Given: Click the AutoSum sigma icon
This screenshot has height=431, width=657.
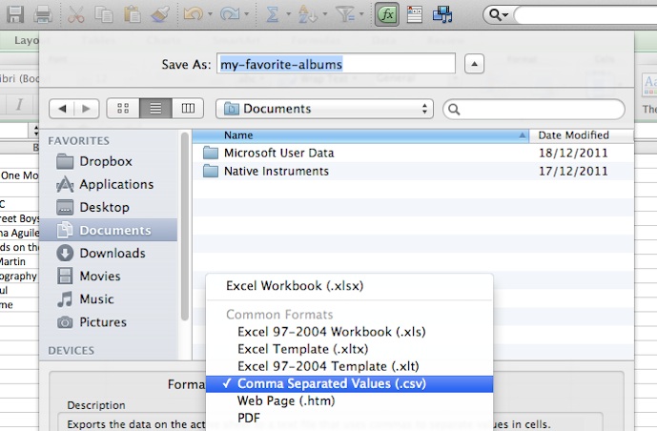Looking at the screenshot, I should [273, 14].
